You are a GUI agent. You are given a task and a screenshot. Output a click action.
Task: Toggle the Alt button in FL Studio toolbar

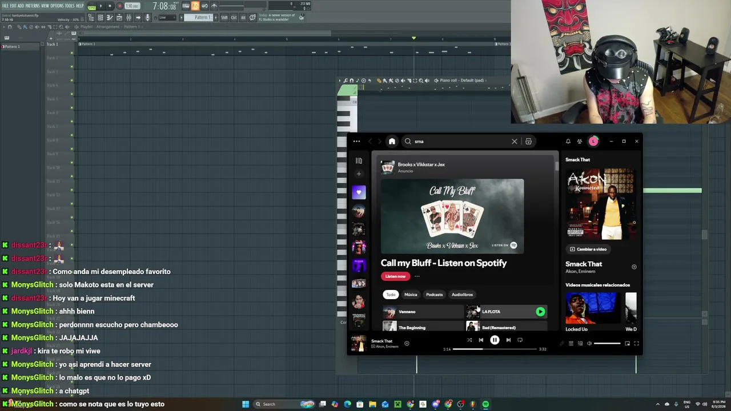coord(243,18)
